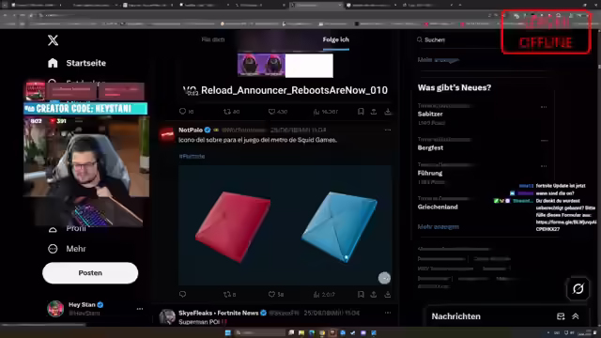Viewport: 601px width, 338px height.
Task: Bookmark the Reload_Announcer post
Action: click(x=361, y=111)
